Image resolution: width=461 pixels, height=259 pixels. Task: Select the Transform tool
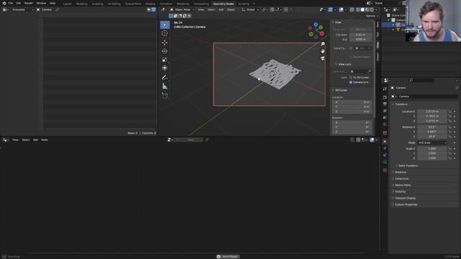click(x=165, y=68)
